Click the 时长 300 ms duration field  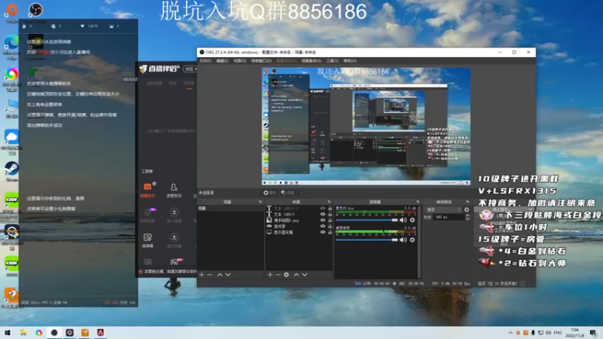coord(448,217)
